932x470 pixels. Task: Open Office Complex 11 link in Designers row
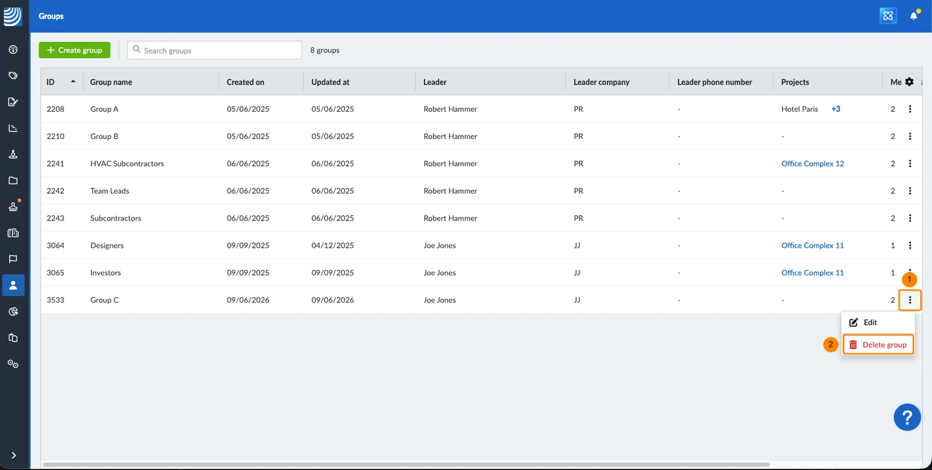click(x=813, y=245)
